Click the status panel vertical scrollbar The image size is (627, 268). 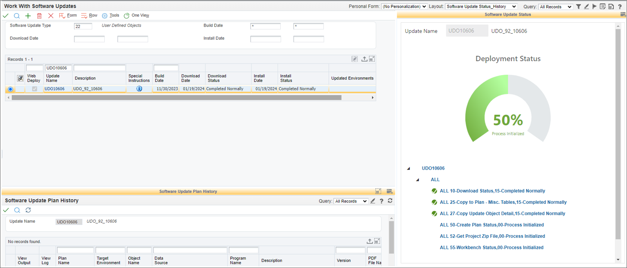[x=618, y=133]
